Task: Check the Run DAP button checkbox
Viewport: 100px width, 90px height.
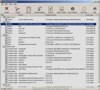Action: click(x=6, y=29)
